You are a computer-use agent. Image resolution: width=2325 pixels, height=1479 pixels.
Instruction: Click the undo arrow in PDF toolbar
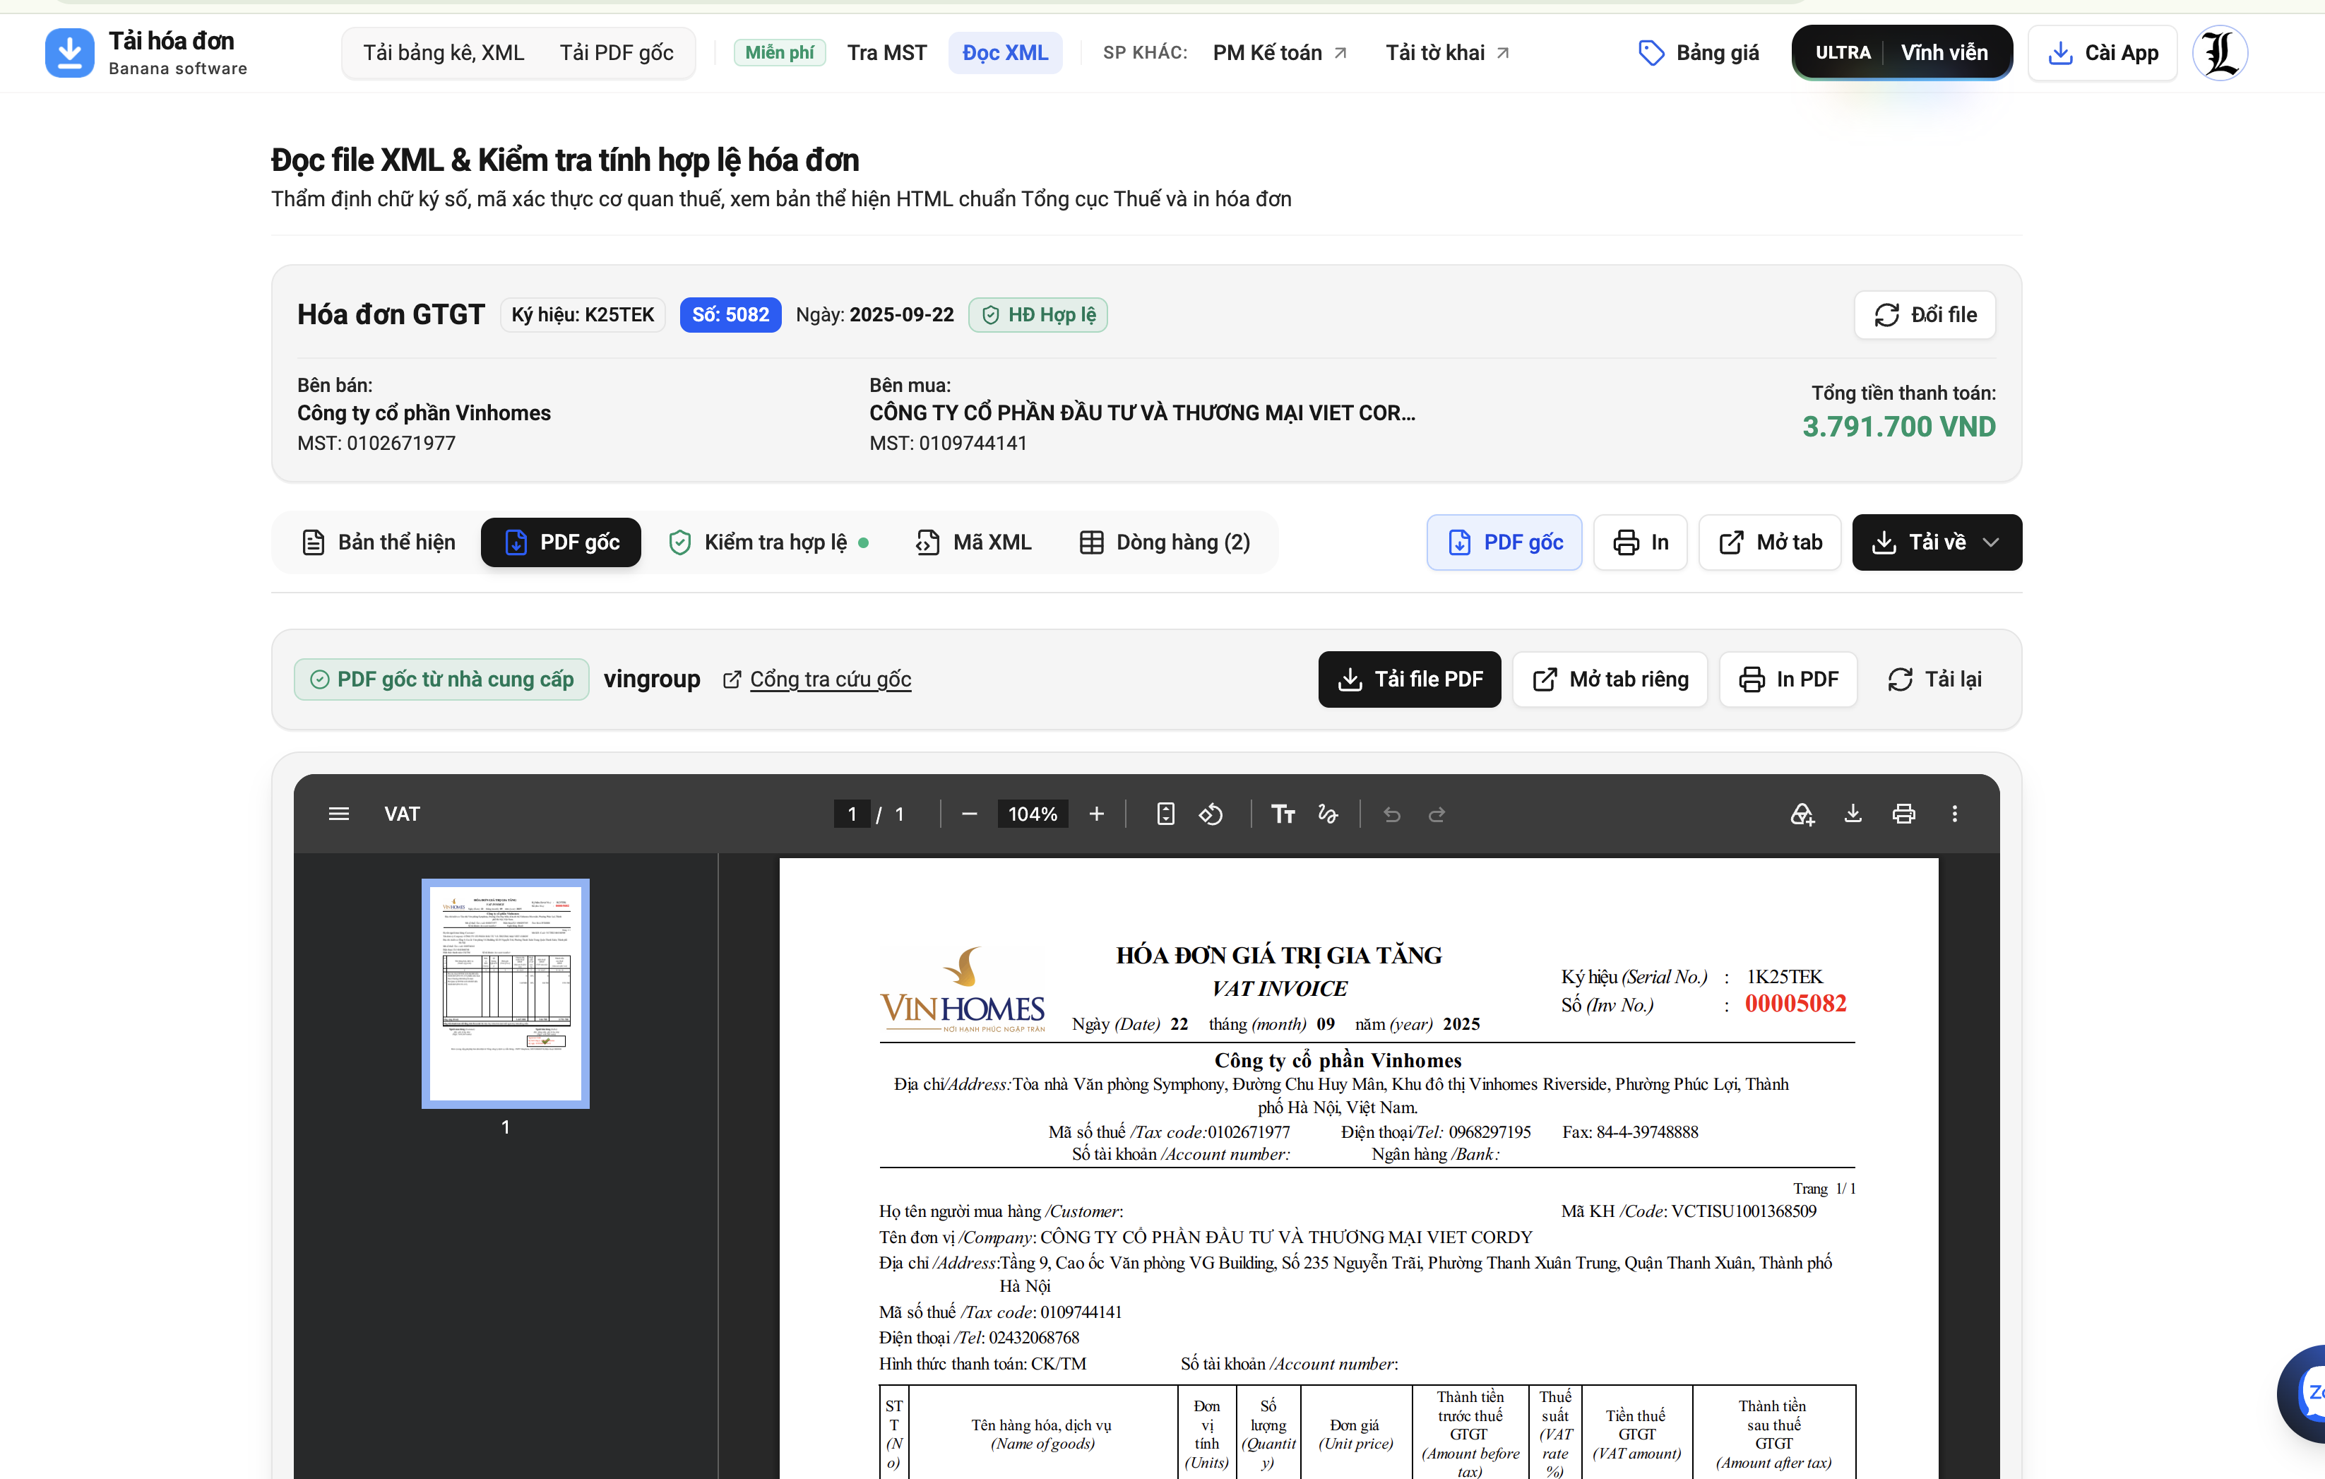tap(1391, 814)
